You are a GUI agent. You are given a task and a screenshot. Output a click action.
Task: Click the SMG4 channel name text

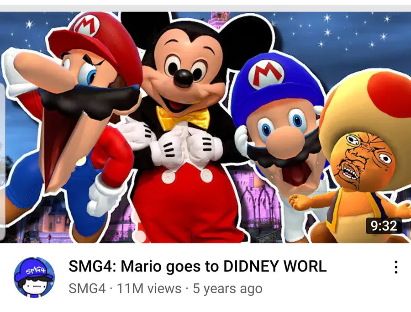87,289
